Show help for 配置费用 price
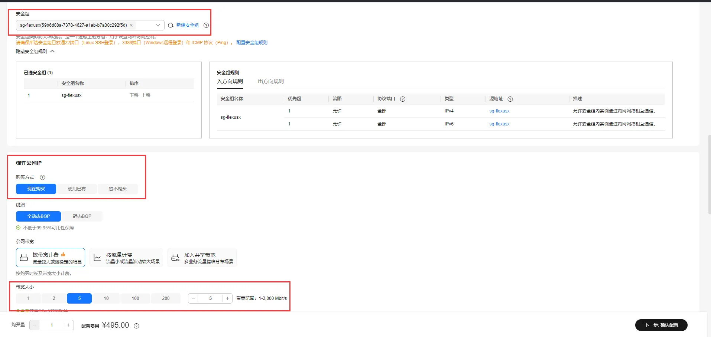 136,326
